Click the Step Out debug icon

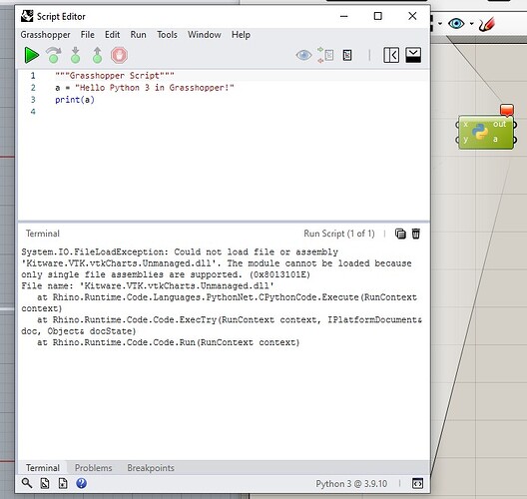(x=98, y=55)
